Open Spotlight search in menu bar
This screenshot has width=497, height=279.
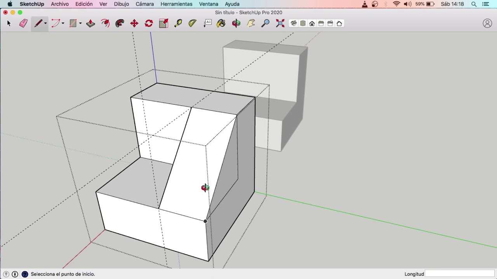point(474,4)
